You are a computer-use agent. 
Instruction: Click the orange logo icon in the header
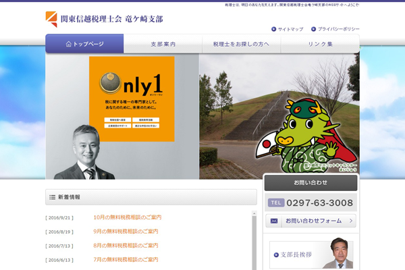click(x=51, y=19)
